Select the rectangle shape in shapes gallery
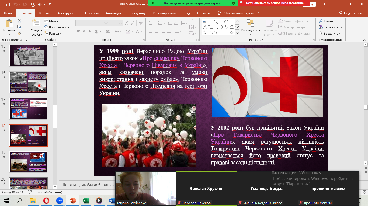 [221, 22]
